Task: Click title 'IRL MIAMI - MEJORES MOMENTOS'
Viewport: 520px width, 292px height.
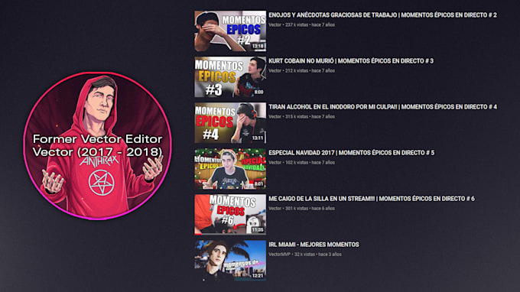Action: tap(314, 245)
